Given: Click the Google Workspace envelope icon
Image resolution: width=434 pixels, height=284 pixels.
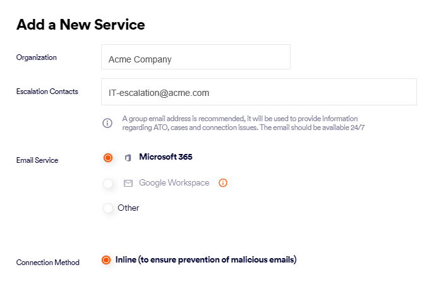Looking at the screenshot, I should [x=128, y=183].
